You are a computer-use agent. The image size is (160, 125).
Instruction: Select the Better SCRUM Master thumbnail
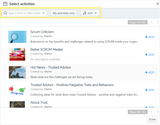(x=17, y=54)
